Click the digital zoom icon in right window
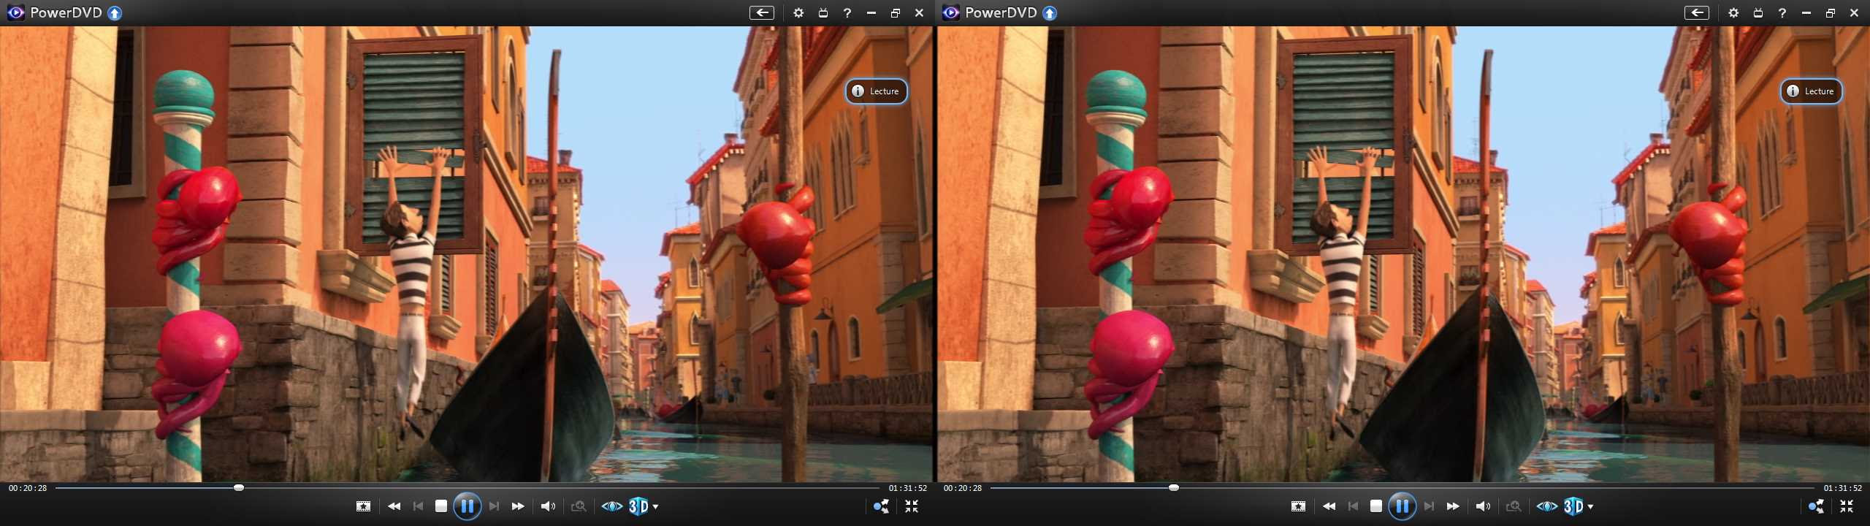The width and height of the screenshot is (1870, 526). pos(1514,506)
